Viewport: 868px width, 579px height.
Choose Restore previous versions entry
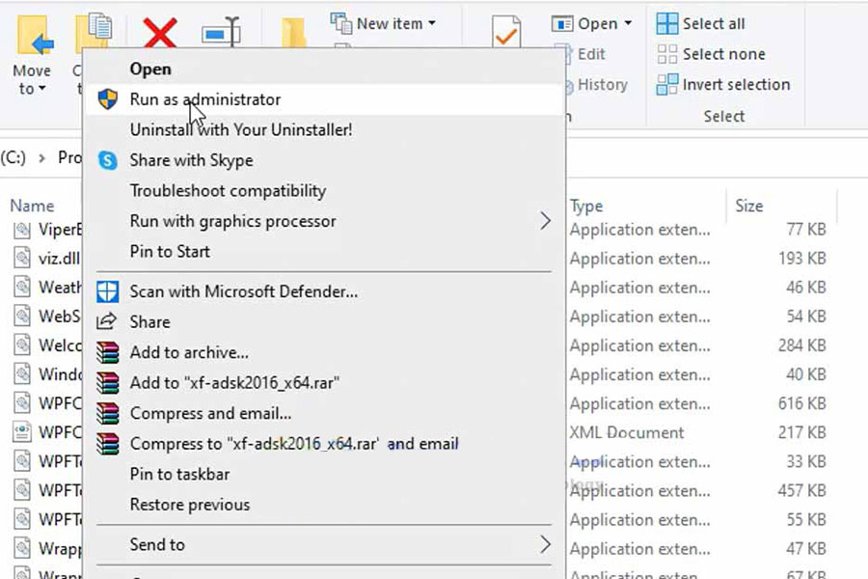pyautogui.click(x=324, y=505)
